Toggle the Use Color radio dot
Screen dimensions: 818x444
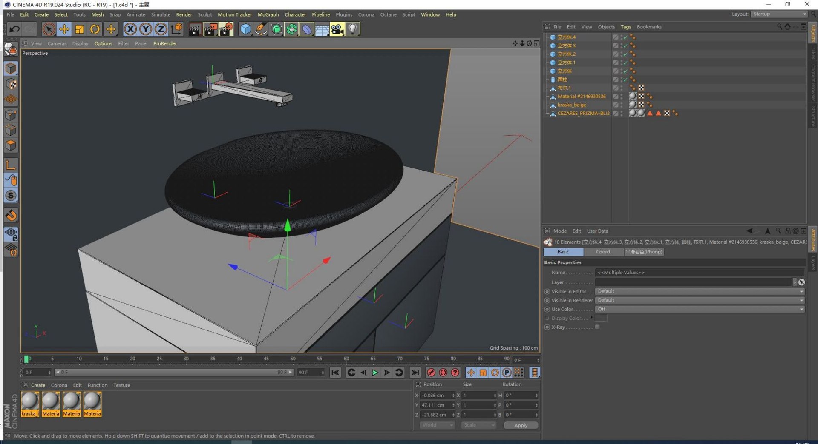pos(547,310)
